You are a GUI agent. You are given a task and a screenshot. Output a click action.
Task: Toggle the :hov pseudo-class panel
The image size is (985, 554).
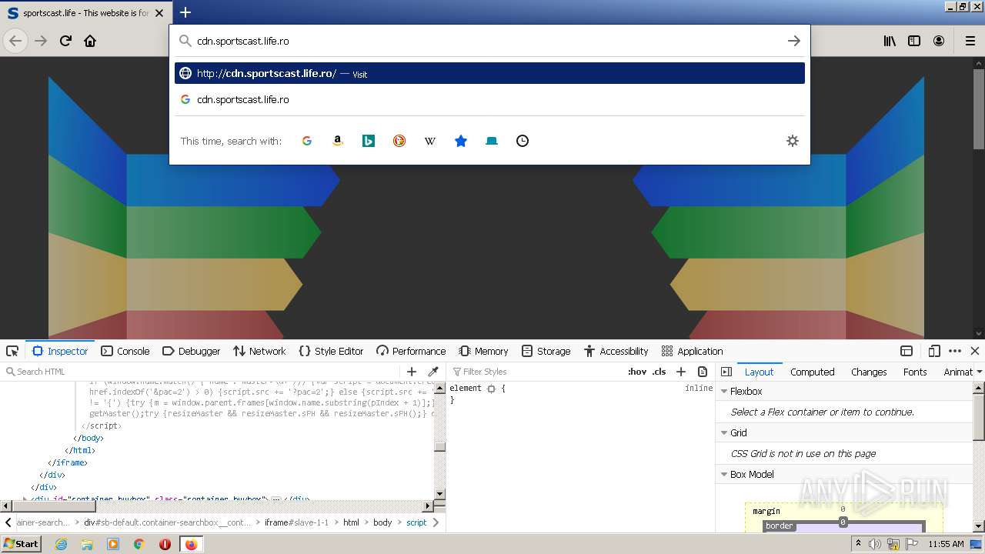[637, 372]
